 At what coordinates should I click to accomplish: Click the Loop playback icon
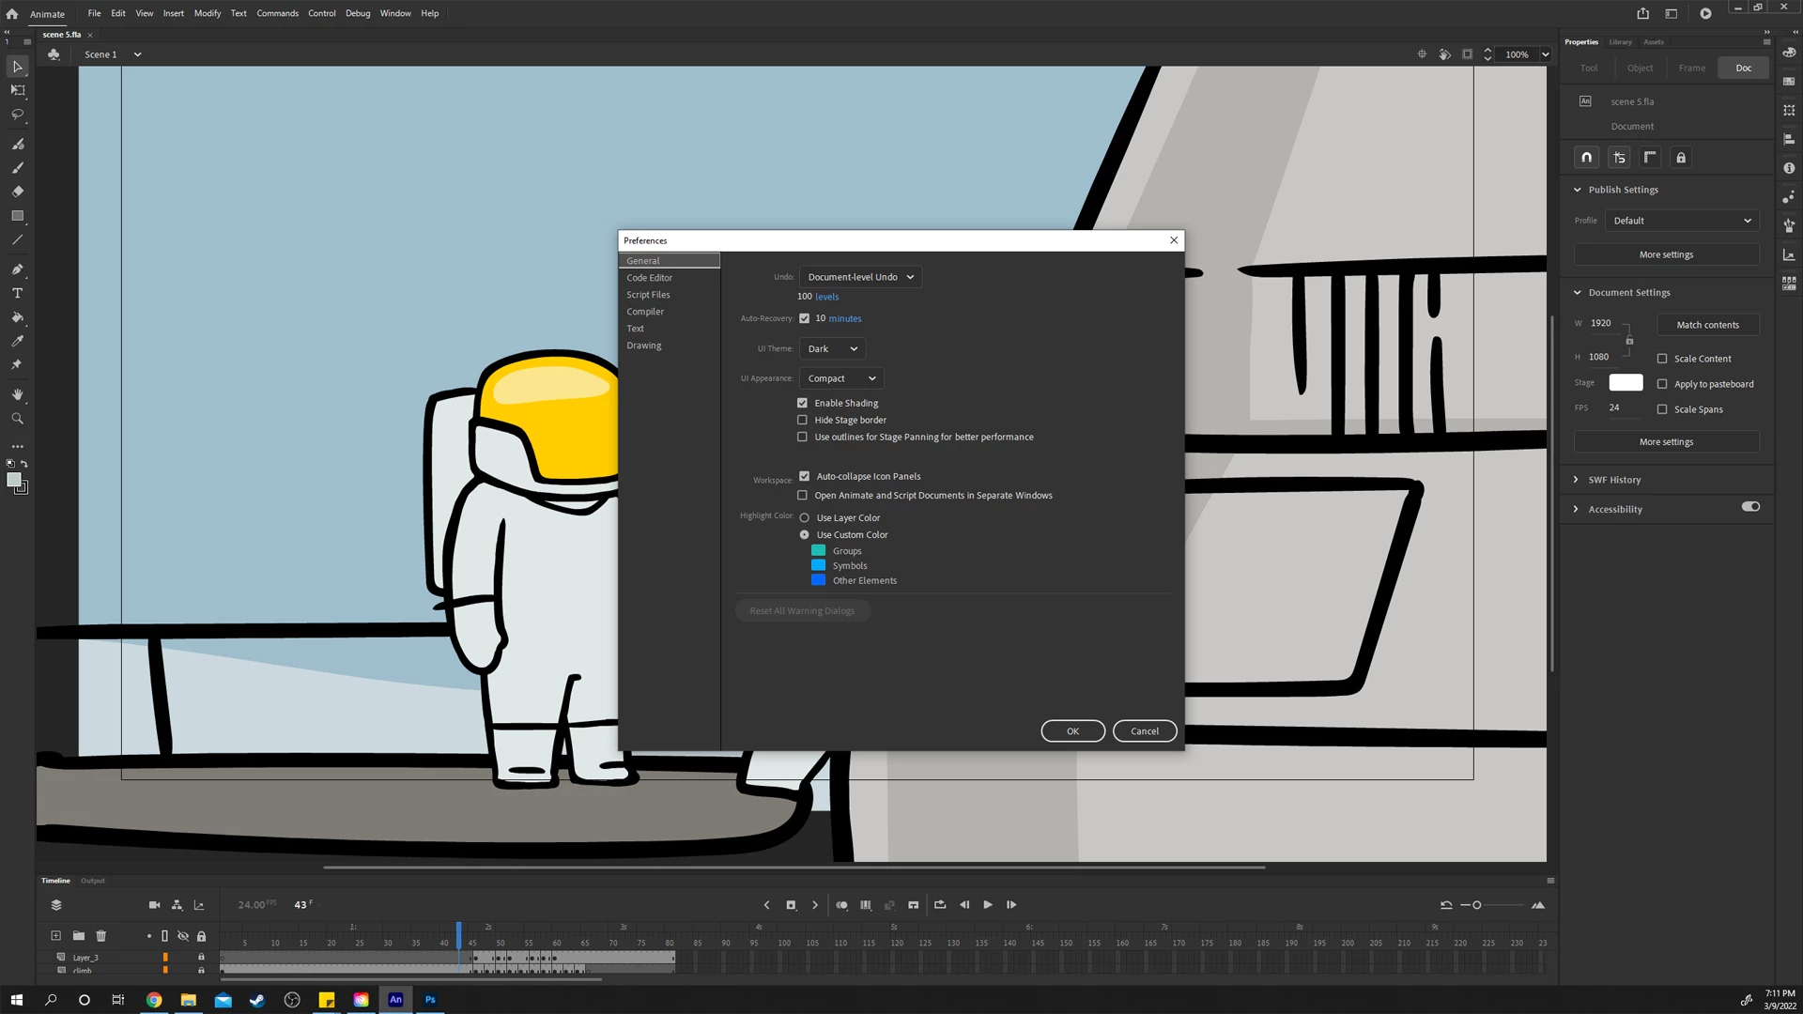940,905
